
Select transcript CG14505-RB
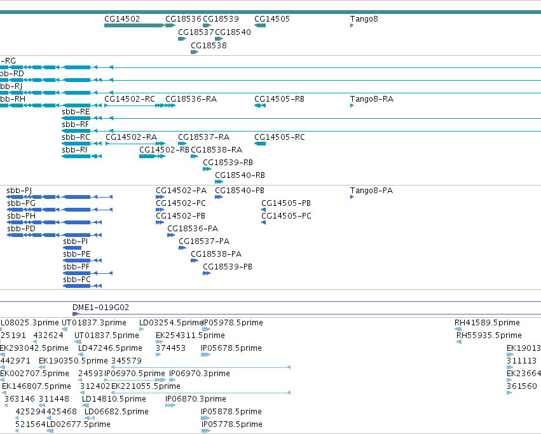(260, 105)
